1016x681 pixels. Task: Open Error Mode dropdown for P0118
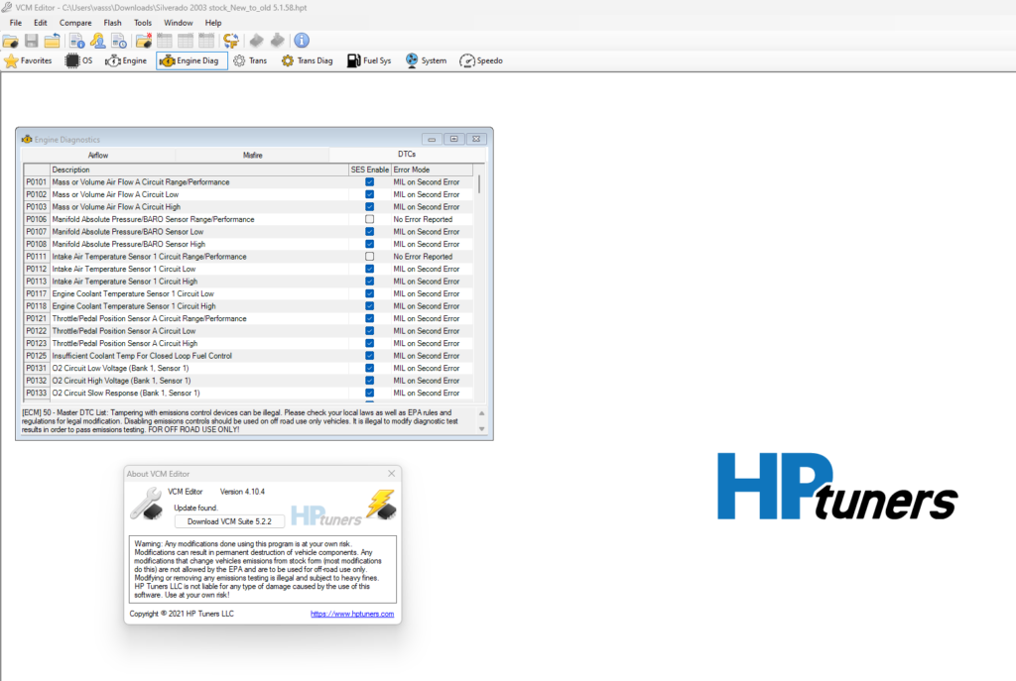click(x=432, y=306)
